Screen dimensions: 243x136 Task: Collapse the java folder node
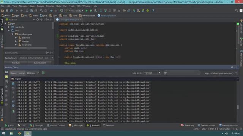(9, 31)
